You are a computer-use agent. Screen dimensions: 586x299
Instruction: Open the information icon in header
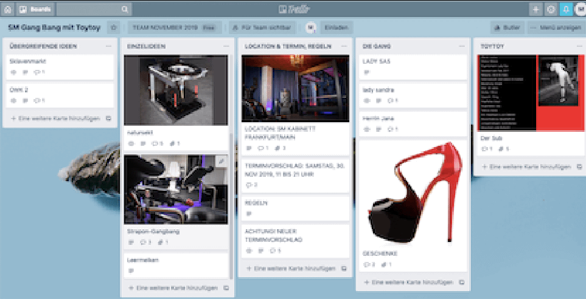551,9
